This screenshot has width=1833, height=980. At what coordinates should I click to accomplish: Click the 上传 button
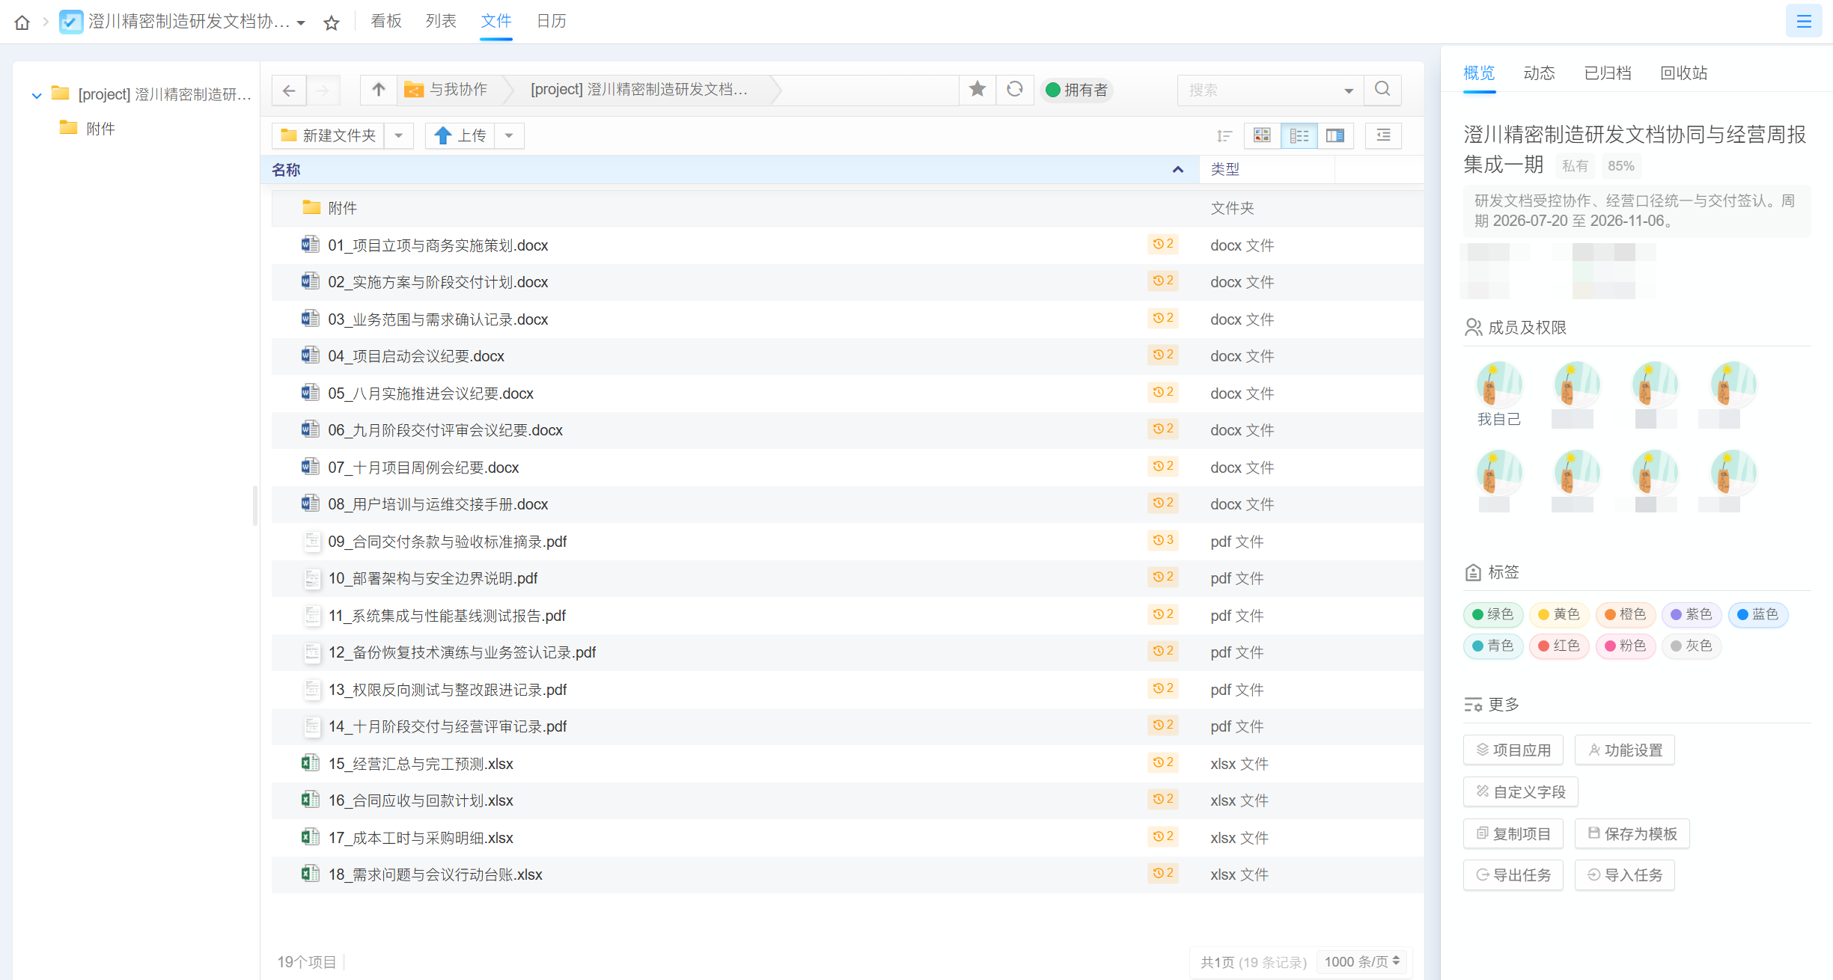pos(460,135)
